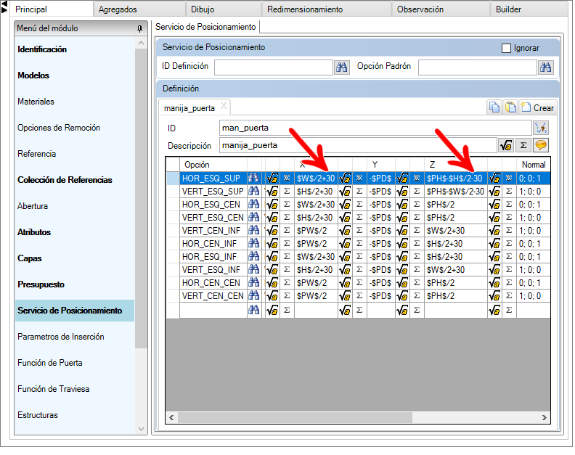Click the ID Definición input field
575x455 pixels.
pos(274,67)
